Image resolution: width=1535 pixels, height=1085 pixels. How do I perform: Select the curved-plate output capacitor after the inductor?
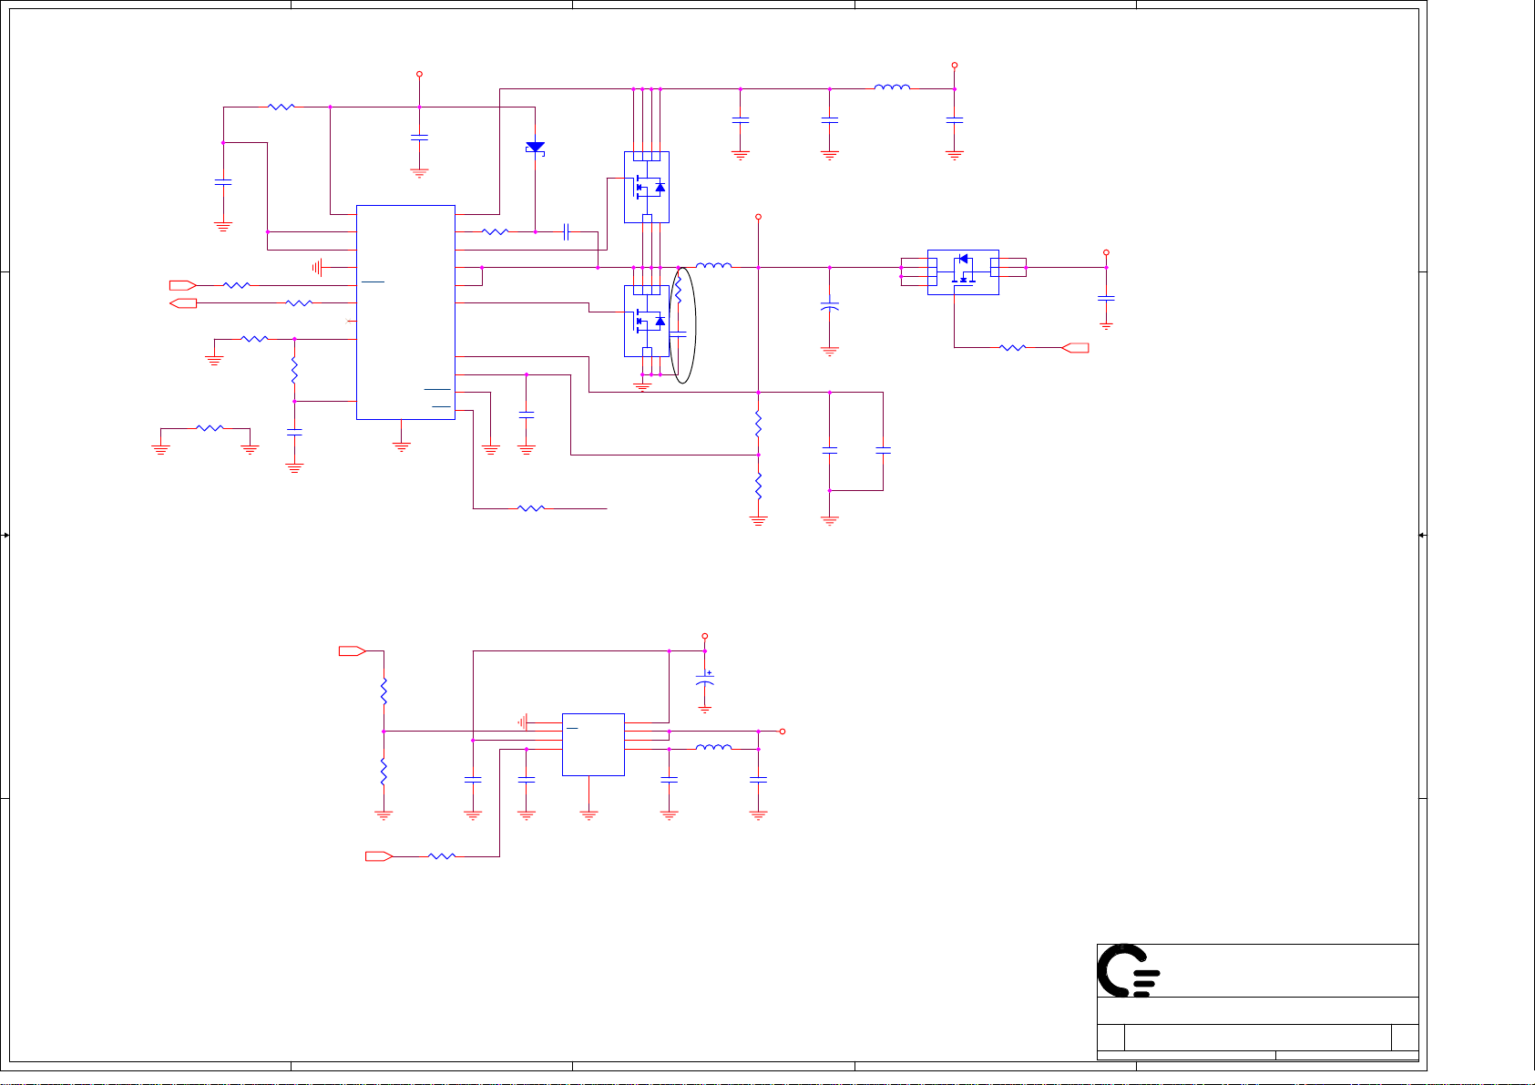(829, 306)
